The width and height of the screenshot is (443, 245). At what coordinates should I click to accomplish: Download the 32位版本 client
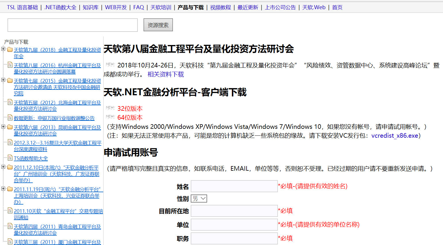coord(130,108)
